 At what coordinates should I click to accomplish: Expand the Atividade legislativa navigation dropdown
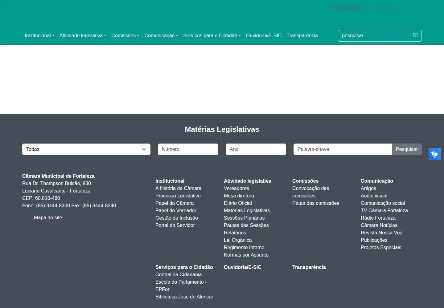[x=83, y=35]
